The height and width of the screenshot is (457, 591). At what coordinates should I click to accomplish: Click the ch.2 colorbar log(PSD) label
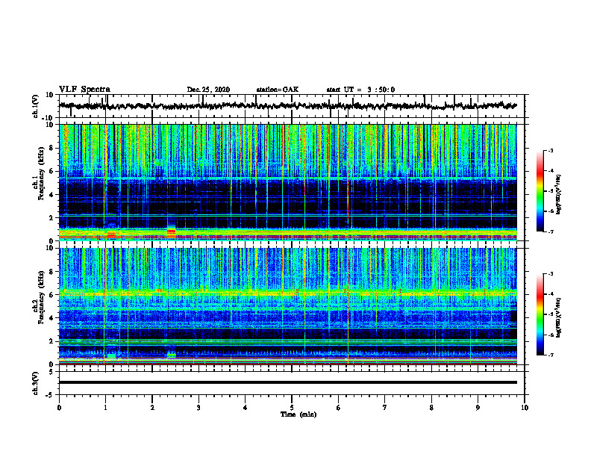pos(559,317)
